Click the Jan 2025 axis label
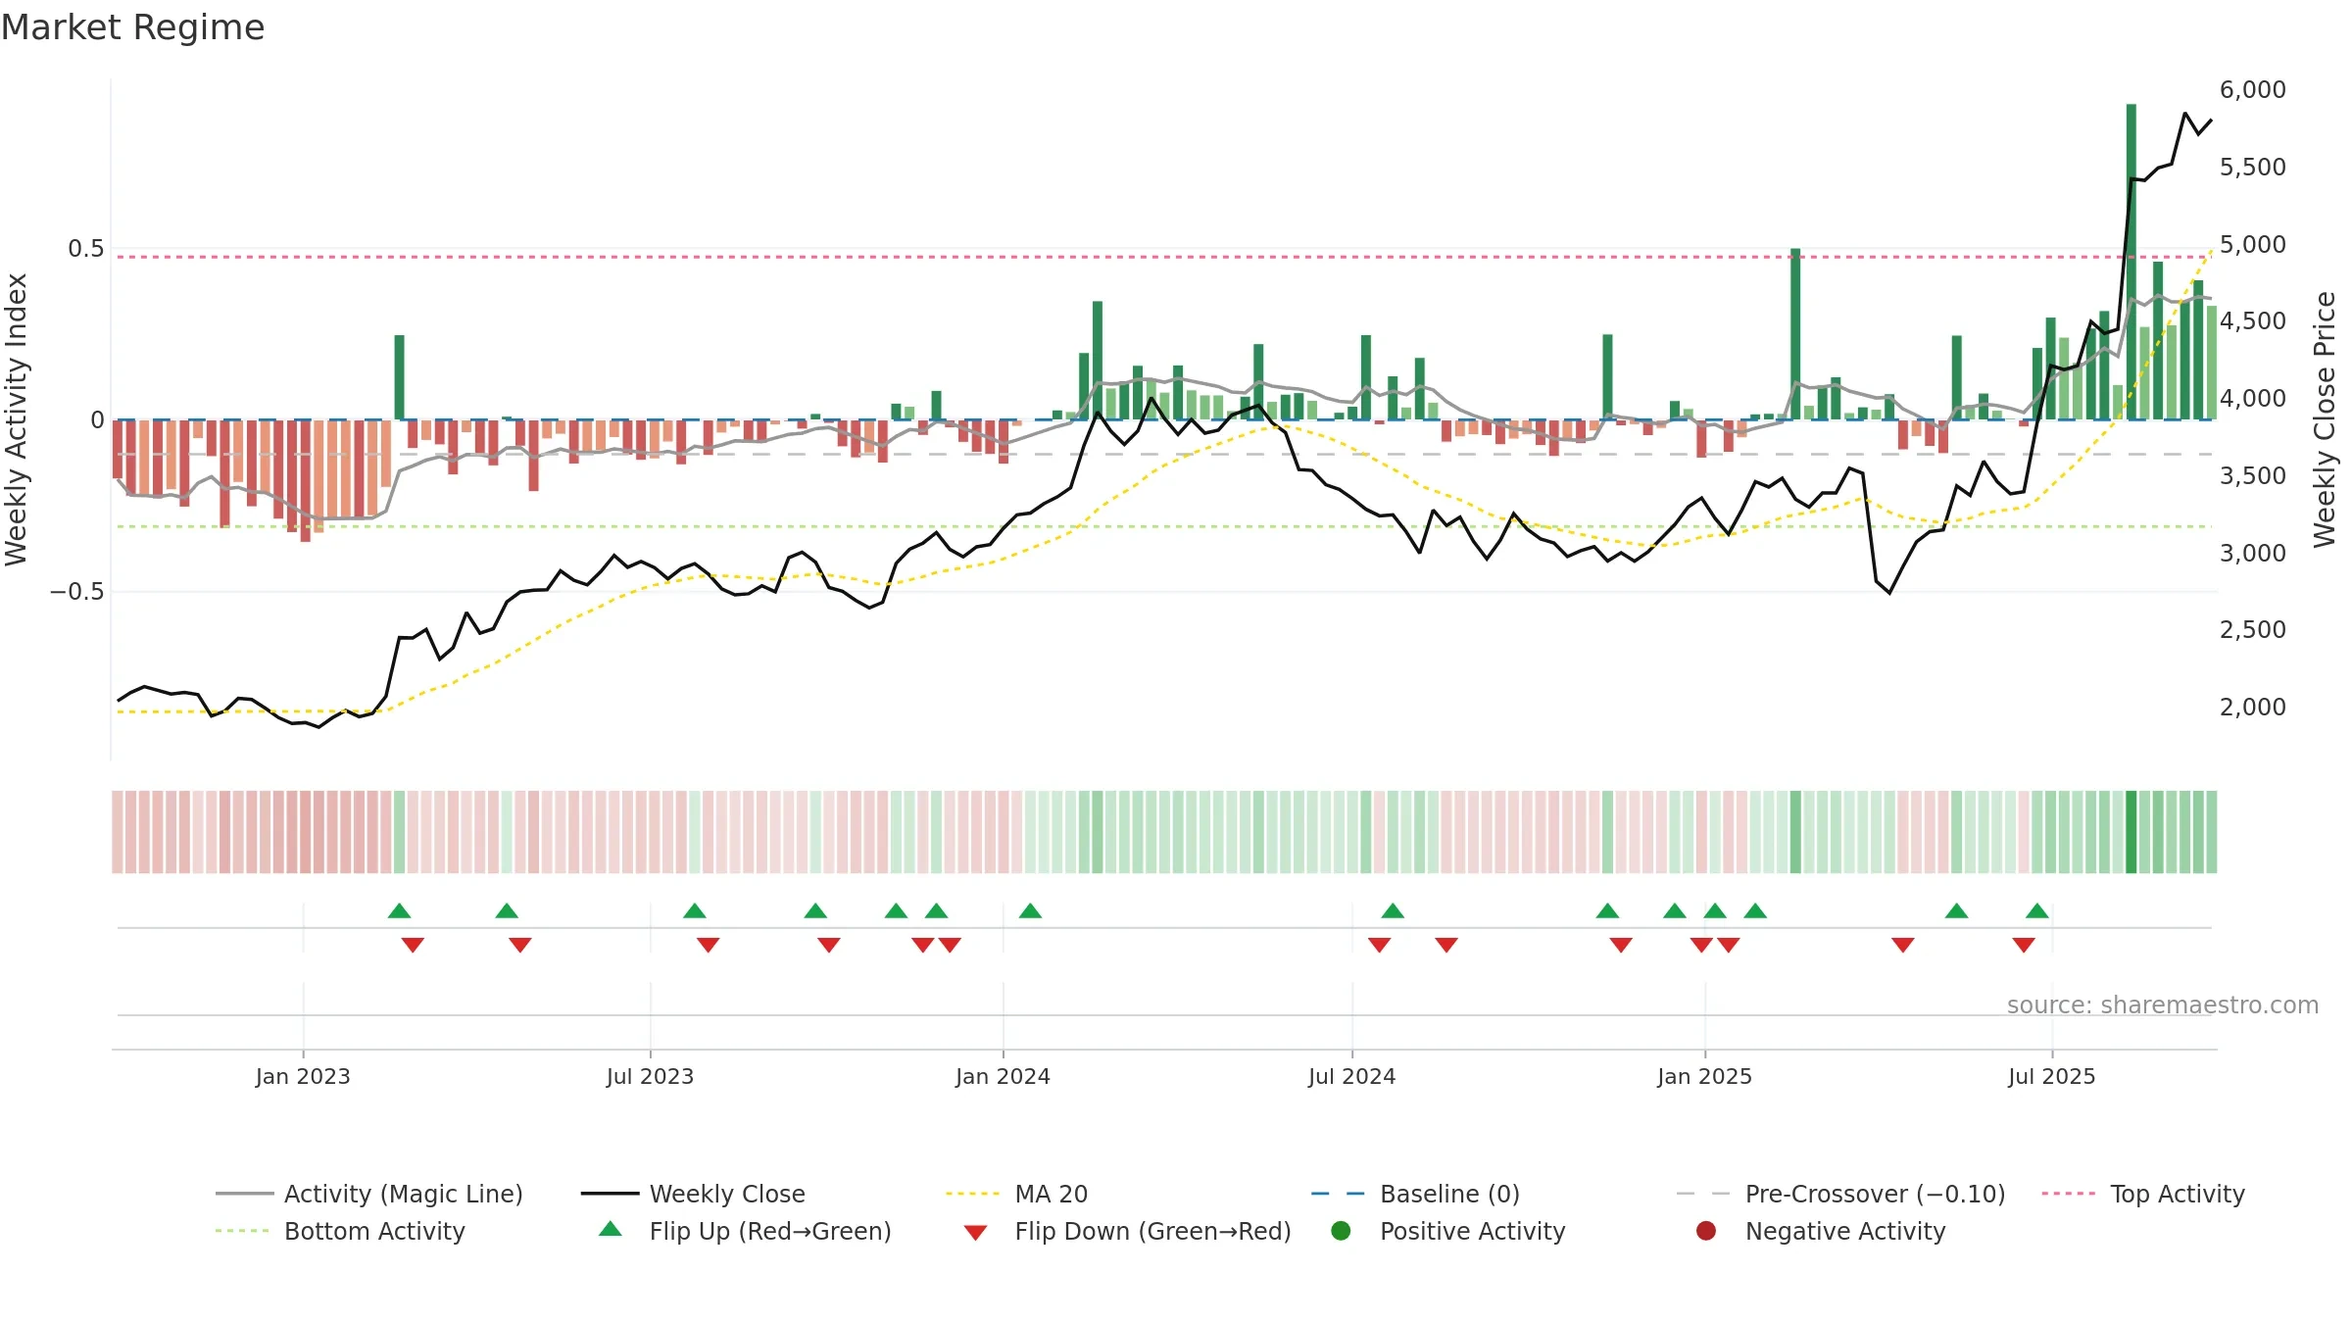The width and height of the screenshot is (2352, 1323). coord(1704,1076)
